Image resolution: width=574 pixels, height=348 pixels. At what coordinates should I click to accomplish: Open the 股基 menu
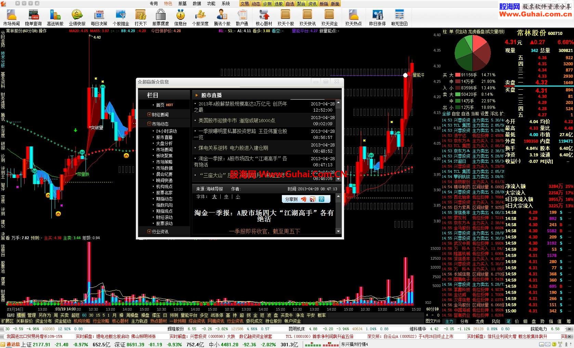point(182,4)
